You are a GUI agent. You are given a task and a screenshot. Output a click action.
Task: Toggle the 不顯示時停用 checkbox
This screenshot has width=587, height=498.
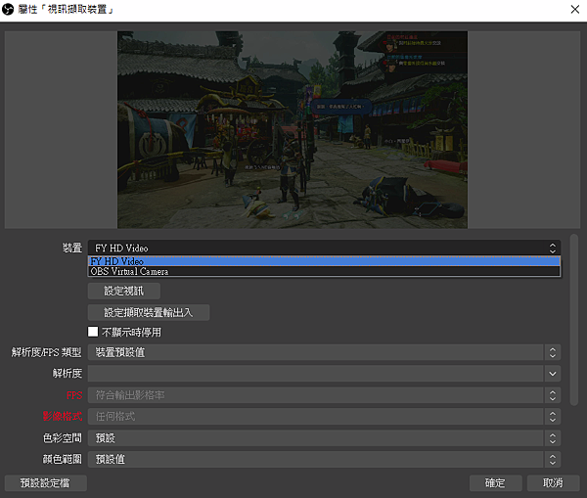[x=93, y=332]
